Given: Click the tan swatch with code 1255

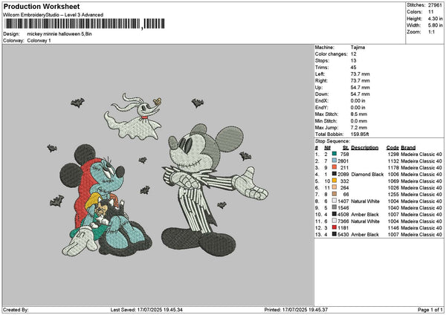Looking at the screenshot, I should 334,194.
